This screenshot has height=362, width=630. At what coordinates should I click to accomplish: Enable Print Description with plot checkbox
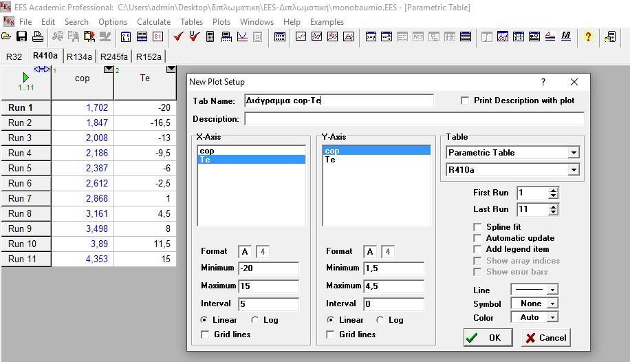[x=465, y=100]
